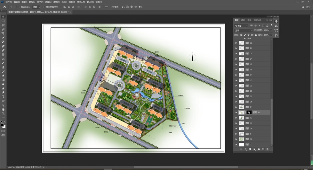Open the layer style fx button
This screenshot has height=170, width=313.
point(246,149)
